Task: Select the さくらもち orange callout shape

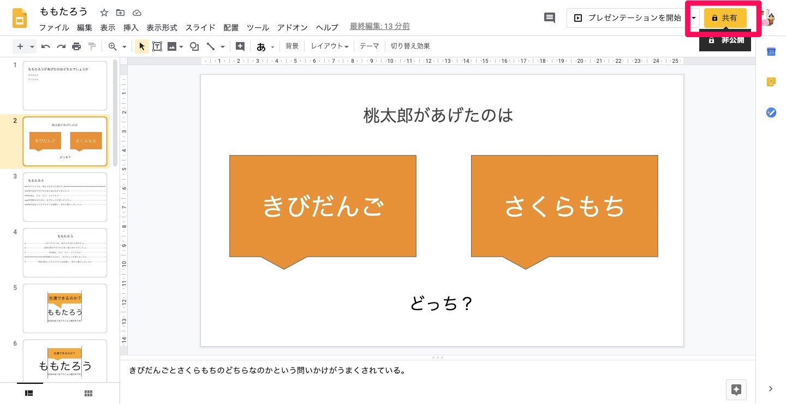Action: tap(564, 212)
